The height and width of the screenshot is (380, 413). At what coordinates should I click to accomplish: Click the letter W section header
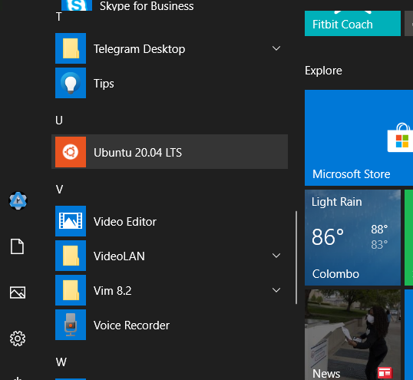click(x=61, y=362)
